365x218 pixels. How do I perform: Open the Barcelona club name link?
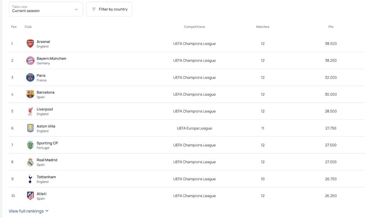coord(45,92)
